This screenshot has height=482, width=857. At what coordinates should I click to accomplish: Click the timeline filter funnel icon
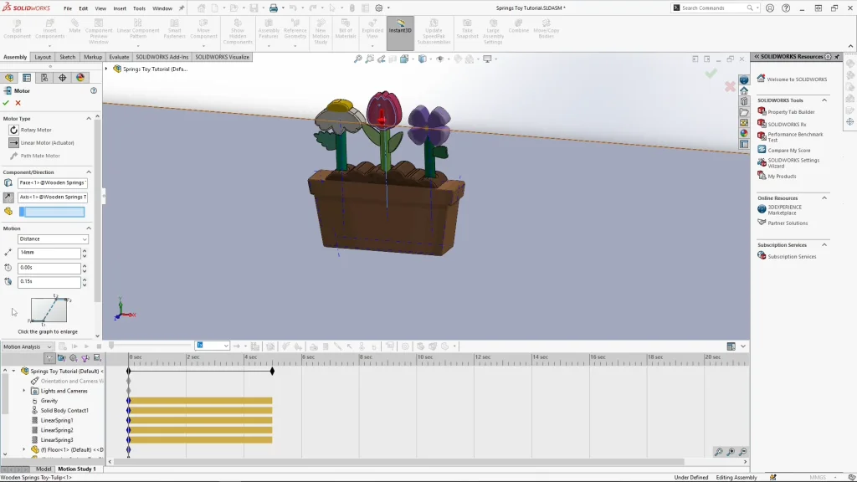[x=49, y=358]
